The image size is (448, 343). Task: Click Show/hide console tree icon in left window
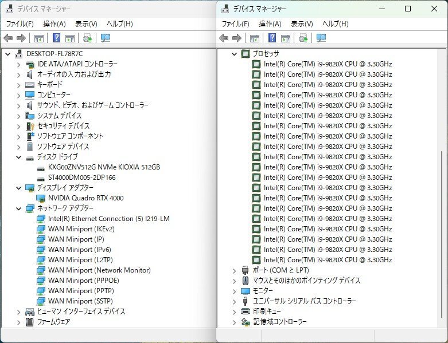[39, 38]
